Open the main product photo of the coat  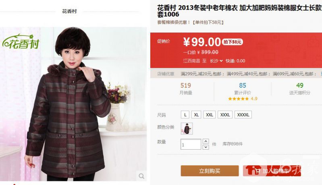73,104
